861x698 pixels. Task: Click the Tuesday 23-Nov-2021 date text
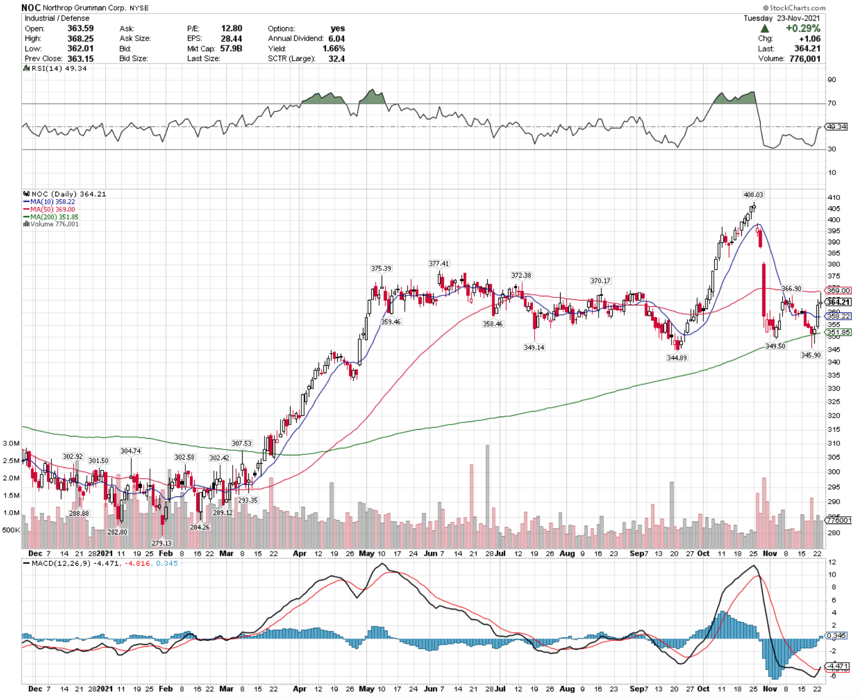coord(782,18)
